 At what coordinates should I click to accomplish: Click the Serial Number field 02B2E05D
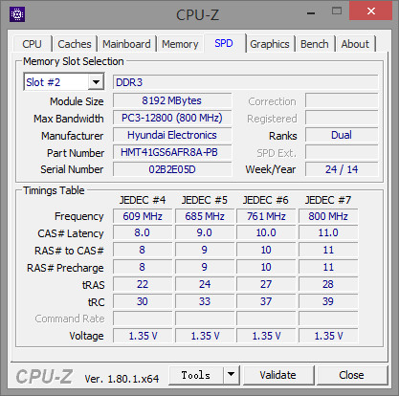172,169
